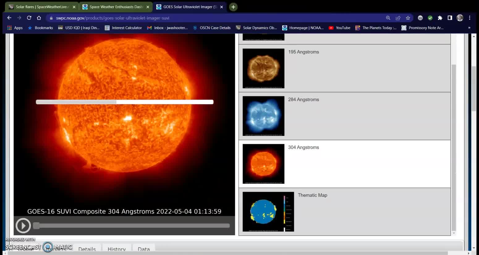Show more bookmarks via the overflow chevron
The image size is (479, 255).
pos(469,28)
